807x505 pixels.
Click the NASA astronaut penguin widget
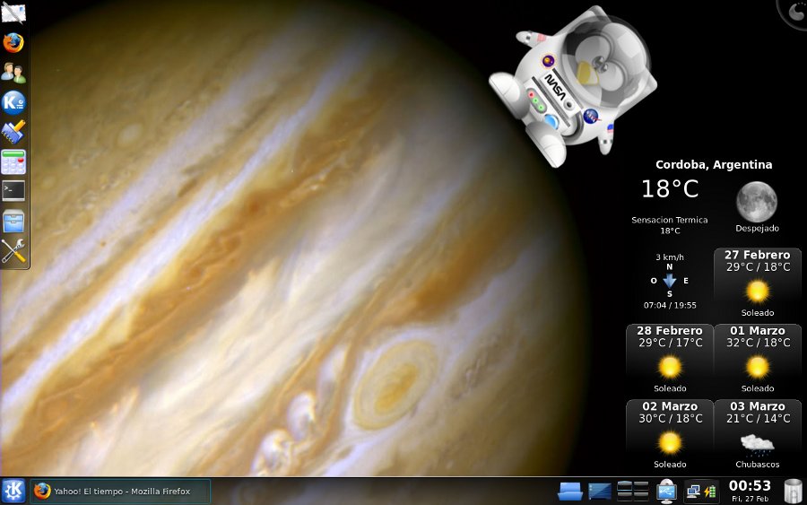click(573, 85)
